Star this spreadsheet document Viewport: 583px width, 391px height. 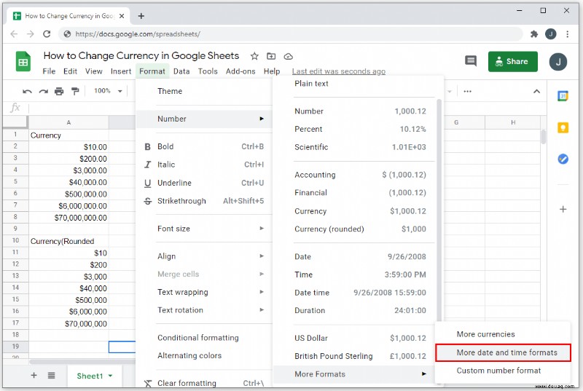click(254, 57)
